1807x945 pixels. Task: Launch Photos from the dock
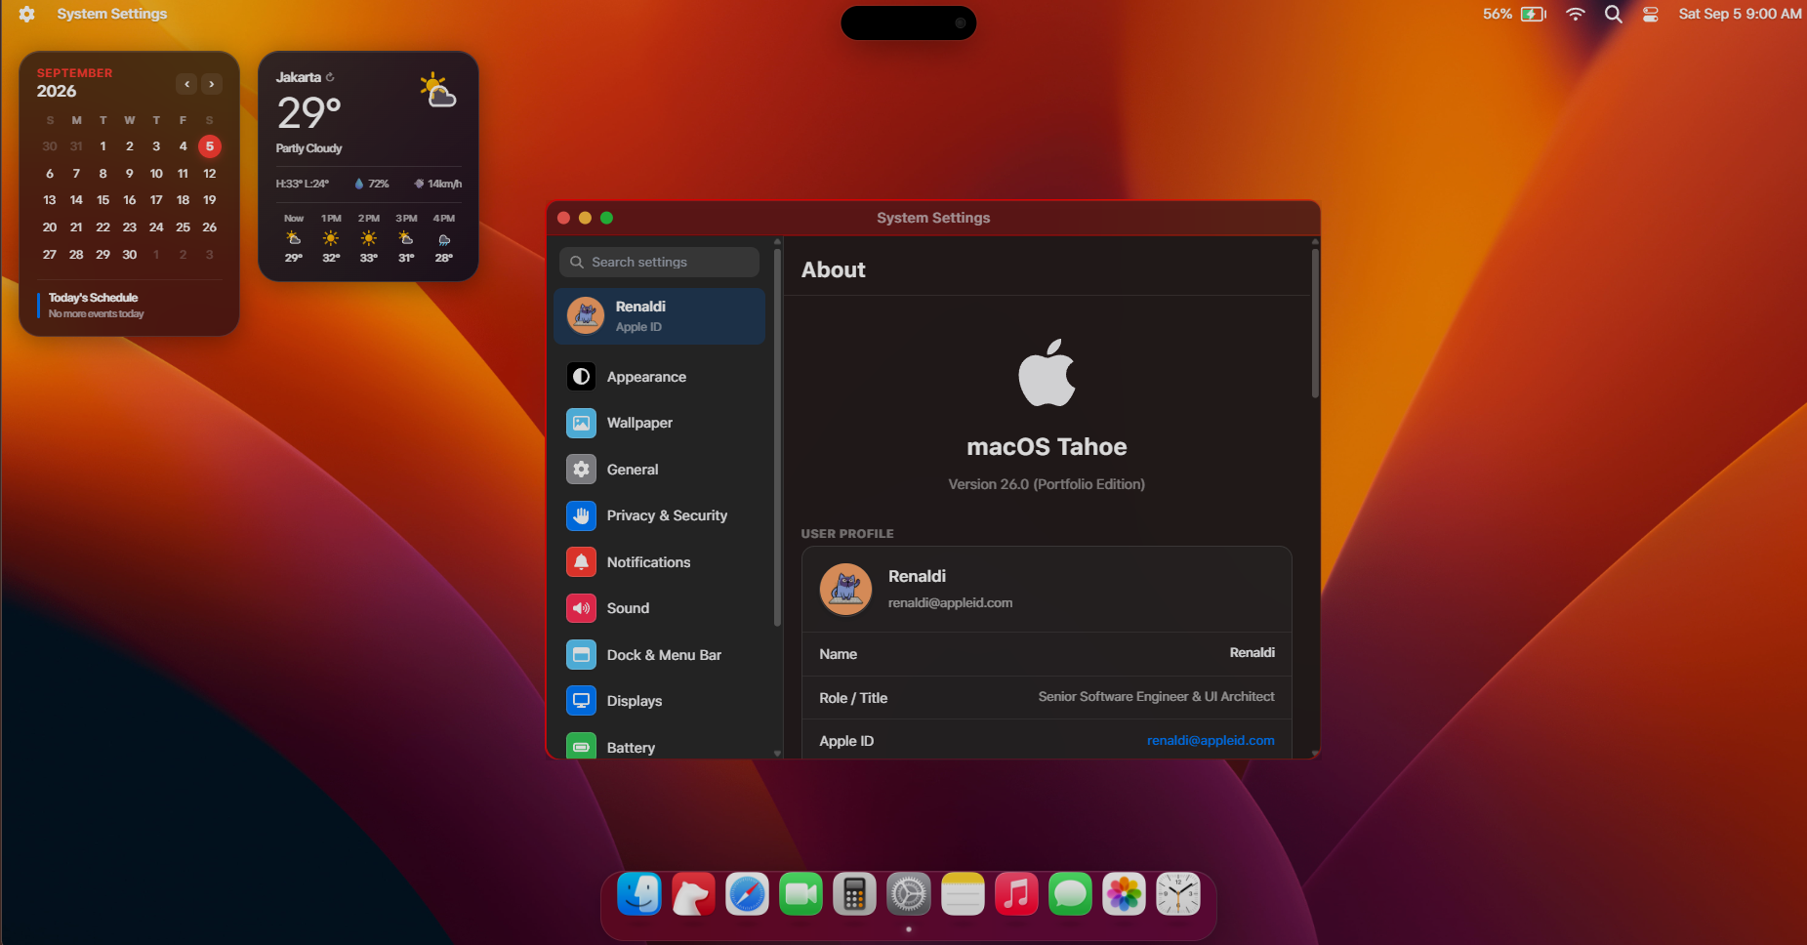click(1125, 893)
